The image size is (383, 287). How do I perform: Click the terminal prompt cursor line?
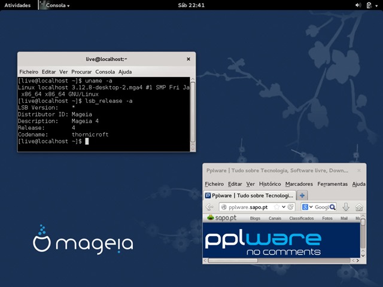(x=53, y=141)
